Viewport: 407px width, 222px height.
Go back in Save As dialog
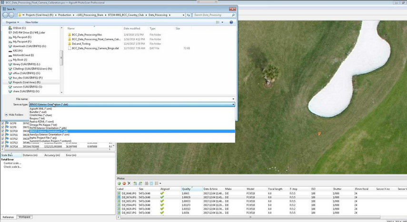point(5,15)
